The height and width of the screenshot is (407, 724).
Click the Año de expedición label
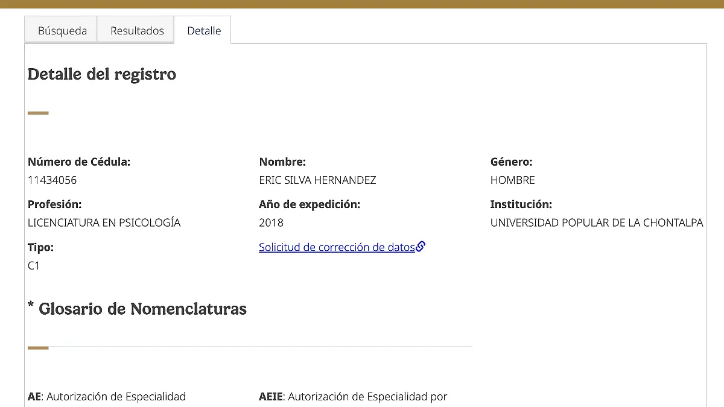(310, 204)
